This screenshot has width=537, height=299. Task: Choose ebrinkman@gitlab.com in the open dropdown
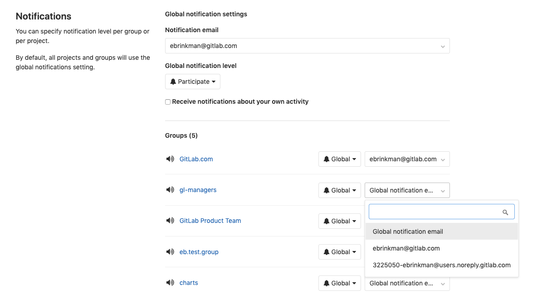coord(406,248)
